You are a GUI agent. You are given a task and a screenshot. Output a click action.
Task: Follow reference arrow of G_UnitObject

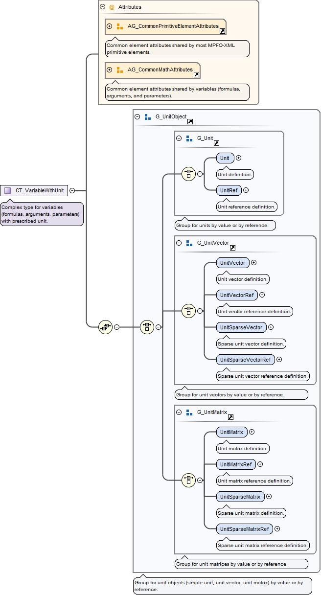(190, 122)
